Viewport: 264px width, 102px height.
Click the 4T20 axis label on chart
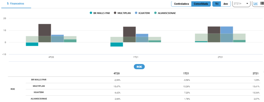(x=51, y=57)
